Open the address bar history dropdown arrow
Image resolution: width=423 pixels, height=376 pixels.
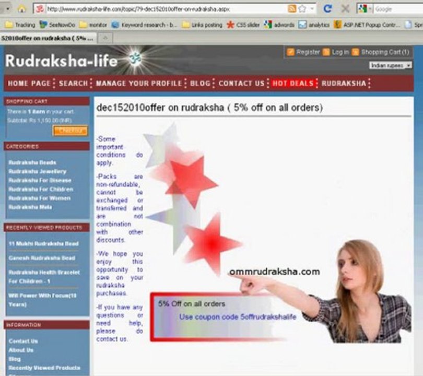(312, 9)
